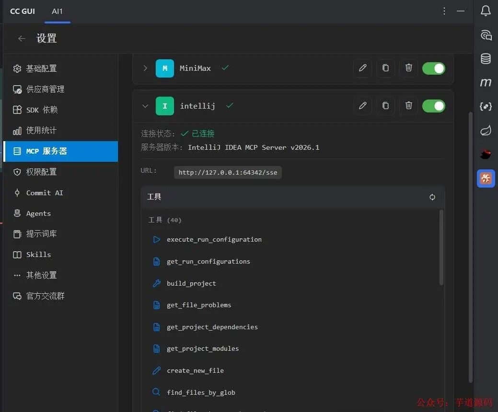Click the MiniMax M avatar icon

click(164, 68)
